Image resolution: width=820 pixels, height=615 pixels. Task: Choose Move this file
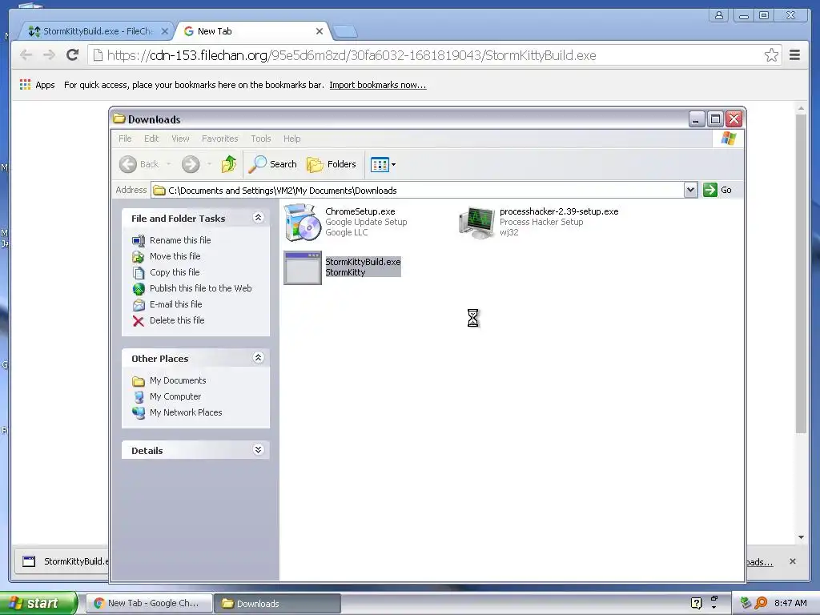(x=175, y=256)
